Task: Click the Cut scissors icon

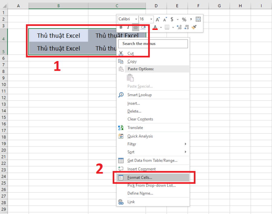Action: (121, 53)
